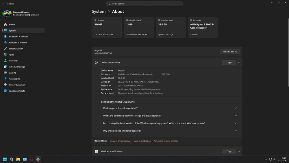Open Advanced system settings link

pos(166,141)
